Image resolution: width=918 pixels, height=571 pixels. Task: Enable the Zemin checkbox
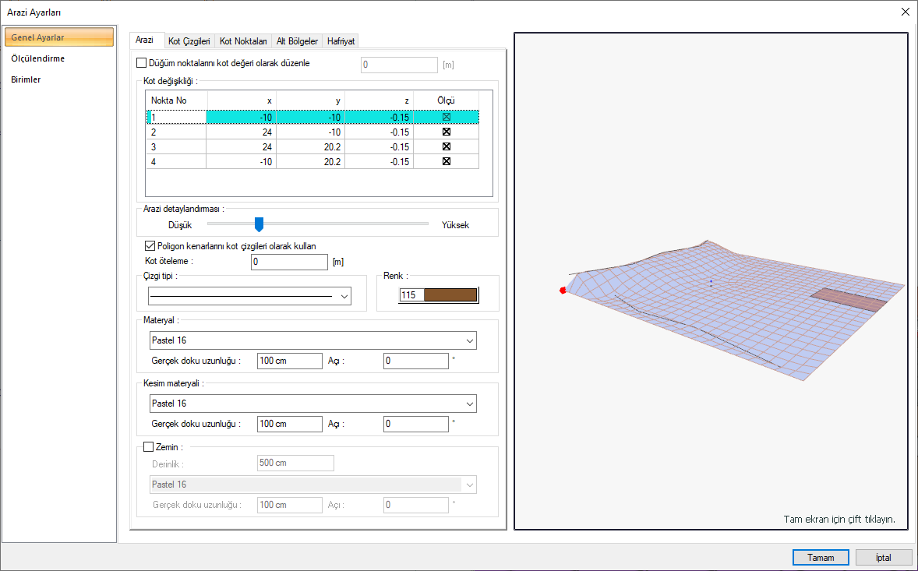point(149,447)
